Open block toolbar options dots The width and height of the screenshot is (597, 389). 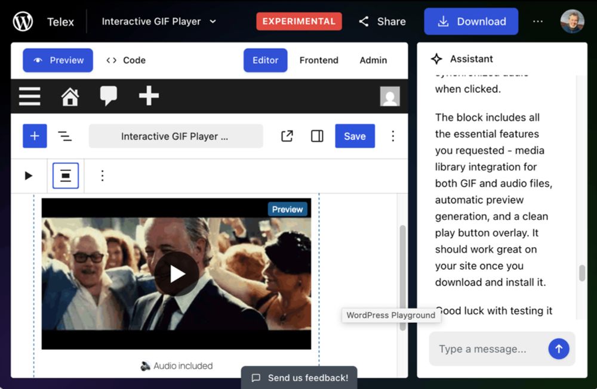pos(102,176)
